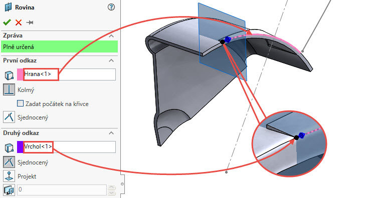
Task: Collapse the Zpráva section
Action: point(111,36)
